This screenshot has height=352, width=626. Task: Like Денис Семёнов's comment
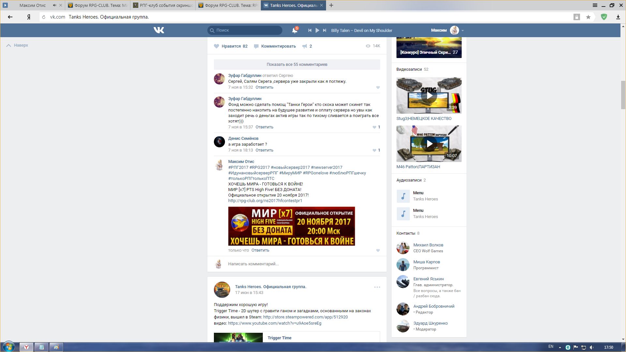pyautogui.click(x=374, y=150)
